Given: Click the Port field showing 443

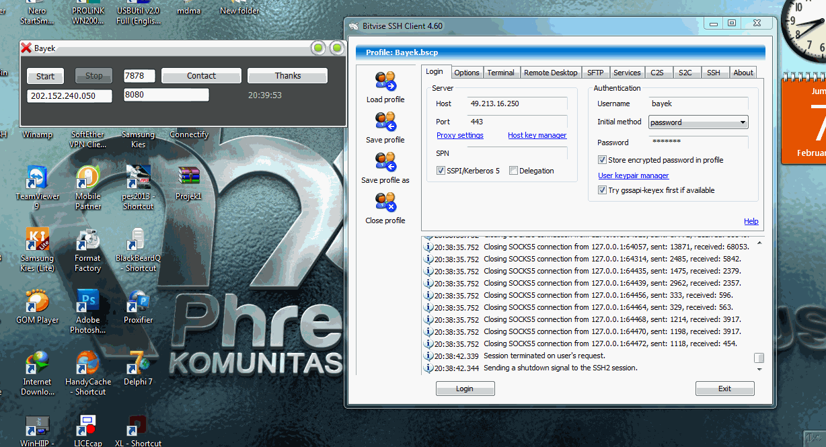Looking at the screenshot, I should click(x=517, y=122).
